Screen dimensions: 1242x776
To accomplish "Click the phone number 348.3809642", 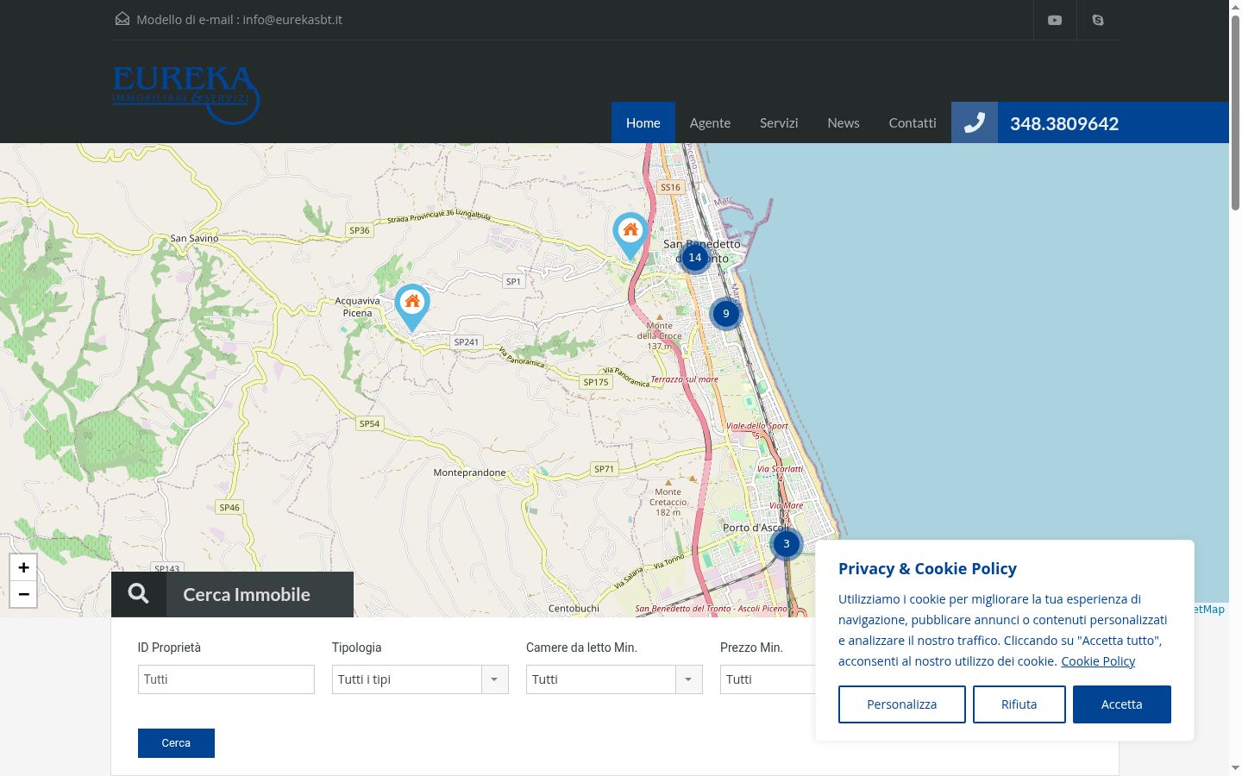I will coord(1064,123).
